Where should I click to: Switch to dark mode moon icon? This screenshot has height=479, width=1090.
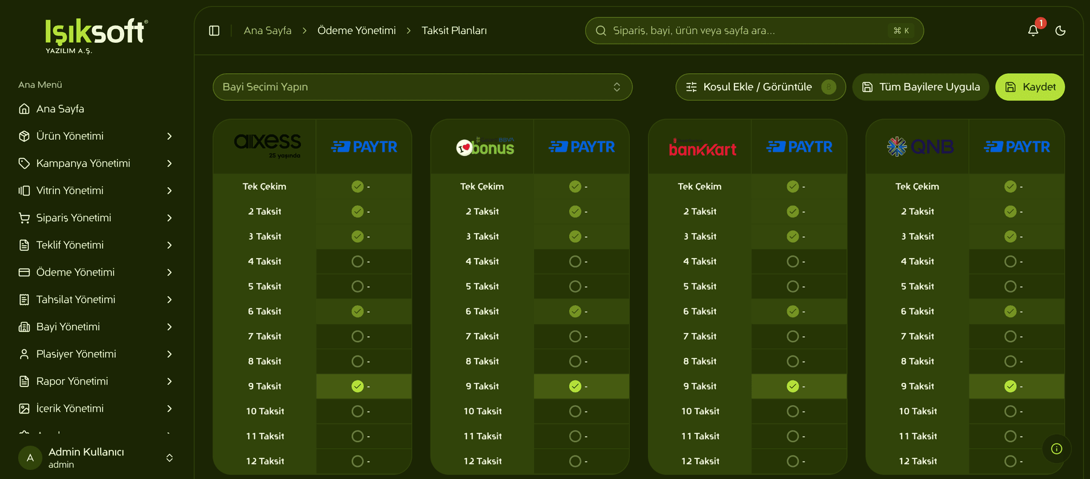[x=1060, y=31]
